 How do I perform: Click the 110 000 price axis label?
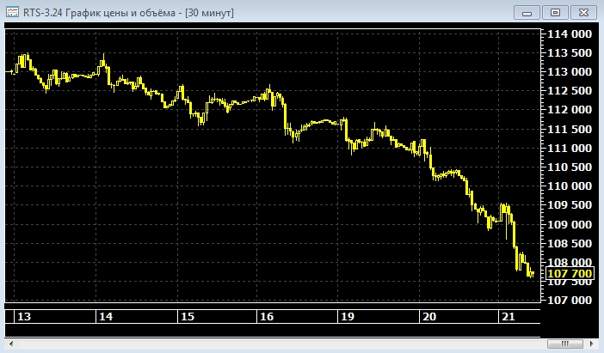[x=569, y=186]
